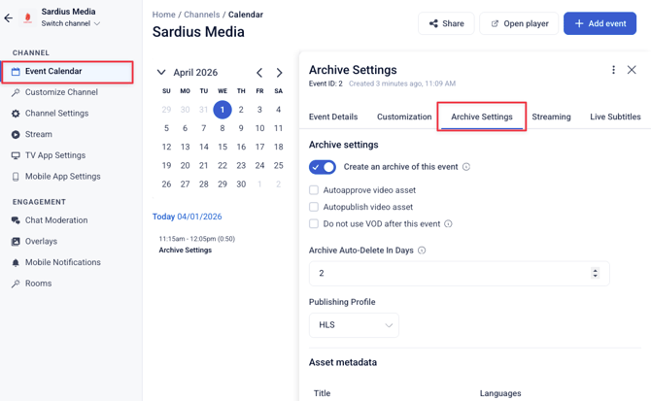Click the info icon beside Archive Auto-Delete
651x401 pixels.
pyautogui.click(x=422, y=251)
